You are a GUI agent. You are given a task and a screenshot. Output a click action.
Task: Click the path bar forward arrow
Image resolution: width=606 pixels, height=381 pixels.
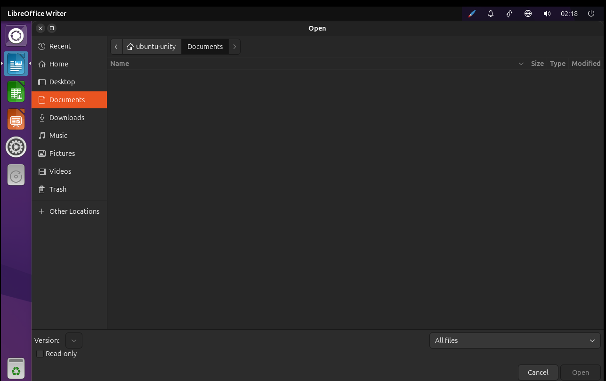(234, 47)
